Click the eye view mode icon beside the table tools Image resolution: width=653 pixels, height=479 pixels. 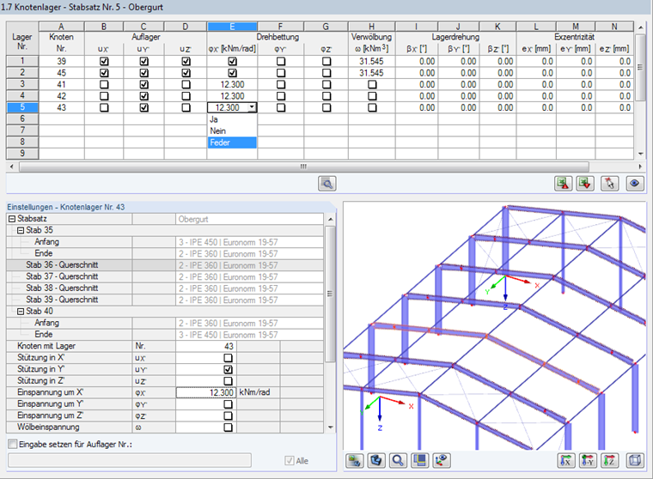point(635,184)
